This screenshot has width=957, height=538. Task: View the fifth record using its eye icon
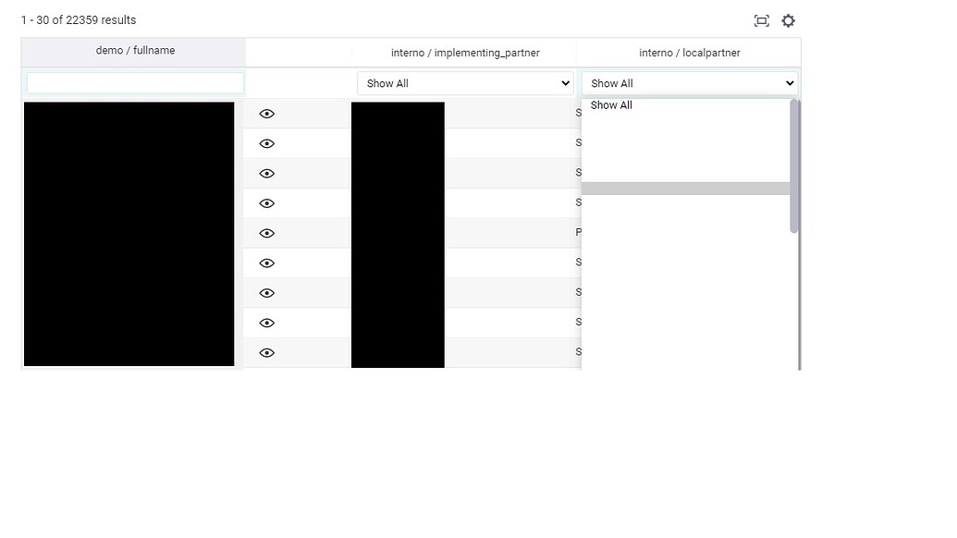pos(267,233)
